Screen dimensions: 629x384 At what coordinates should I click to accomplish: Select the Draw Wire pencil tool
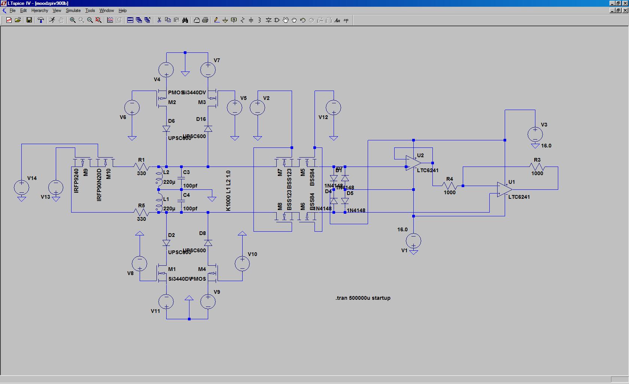pos(216,20)
